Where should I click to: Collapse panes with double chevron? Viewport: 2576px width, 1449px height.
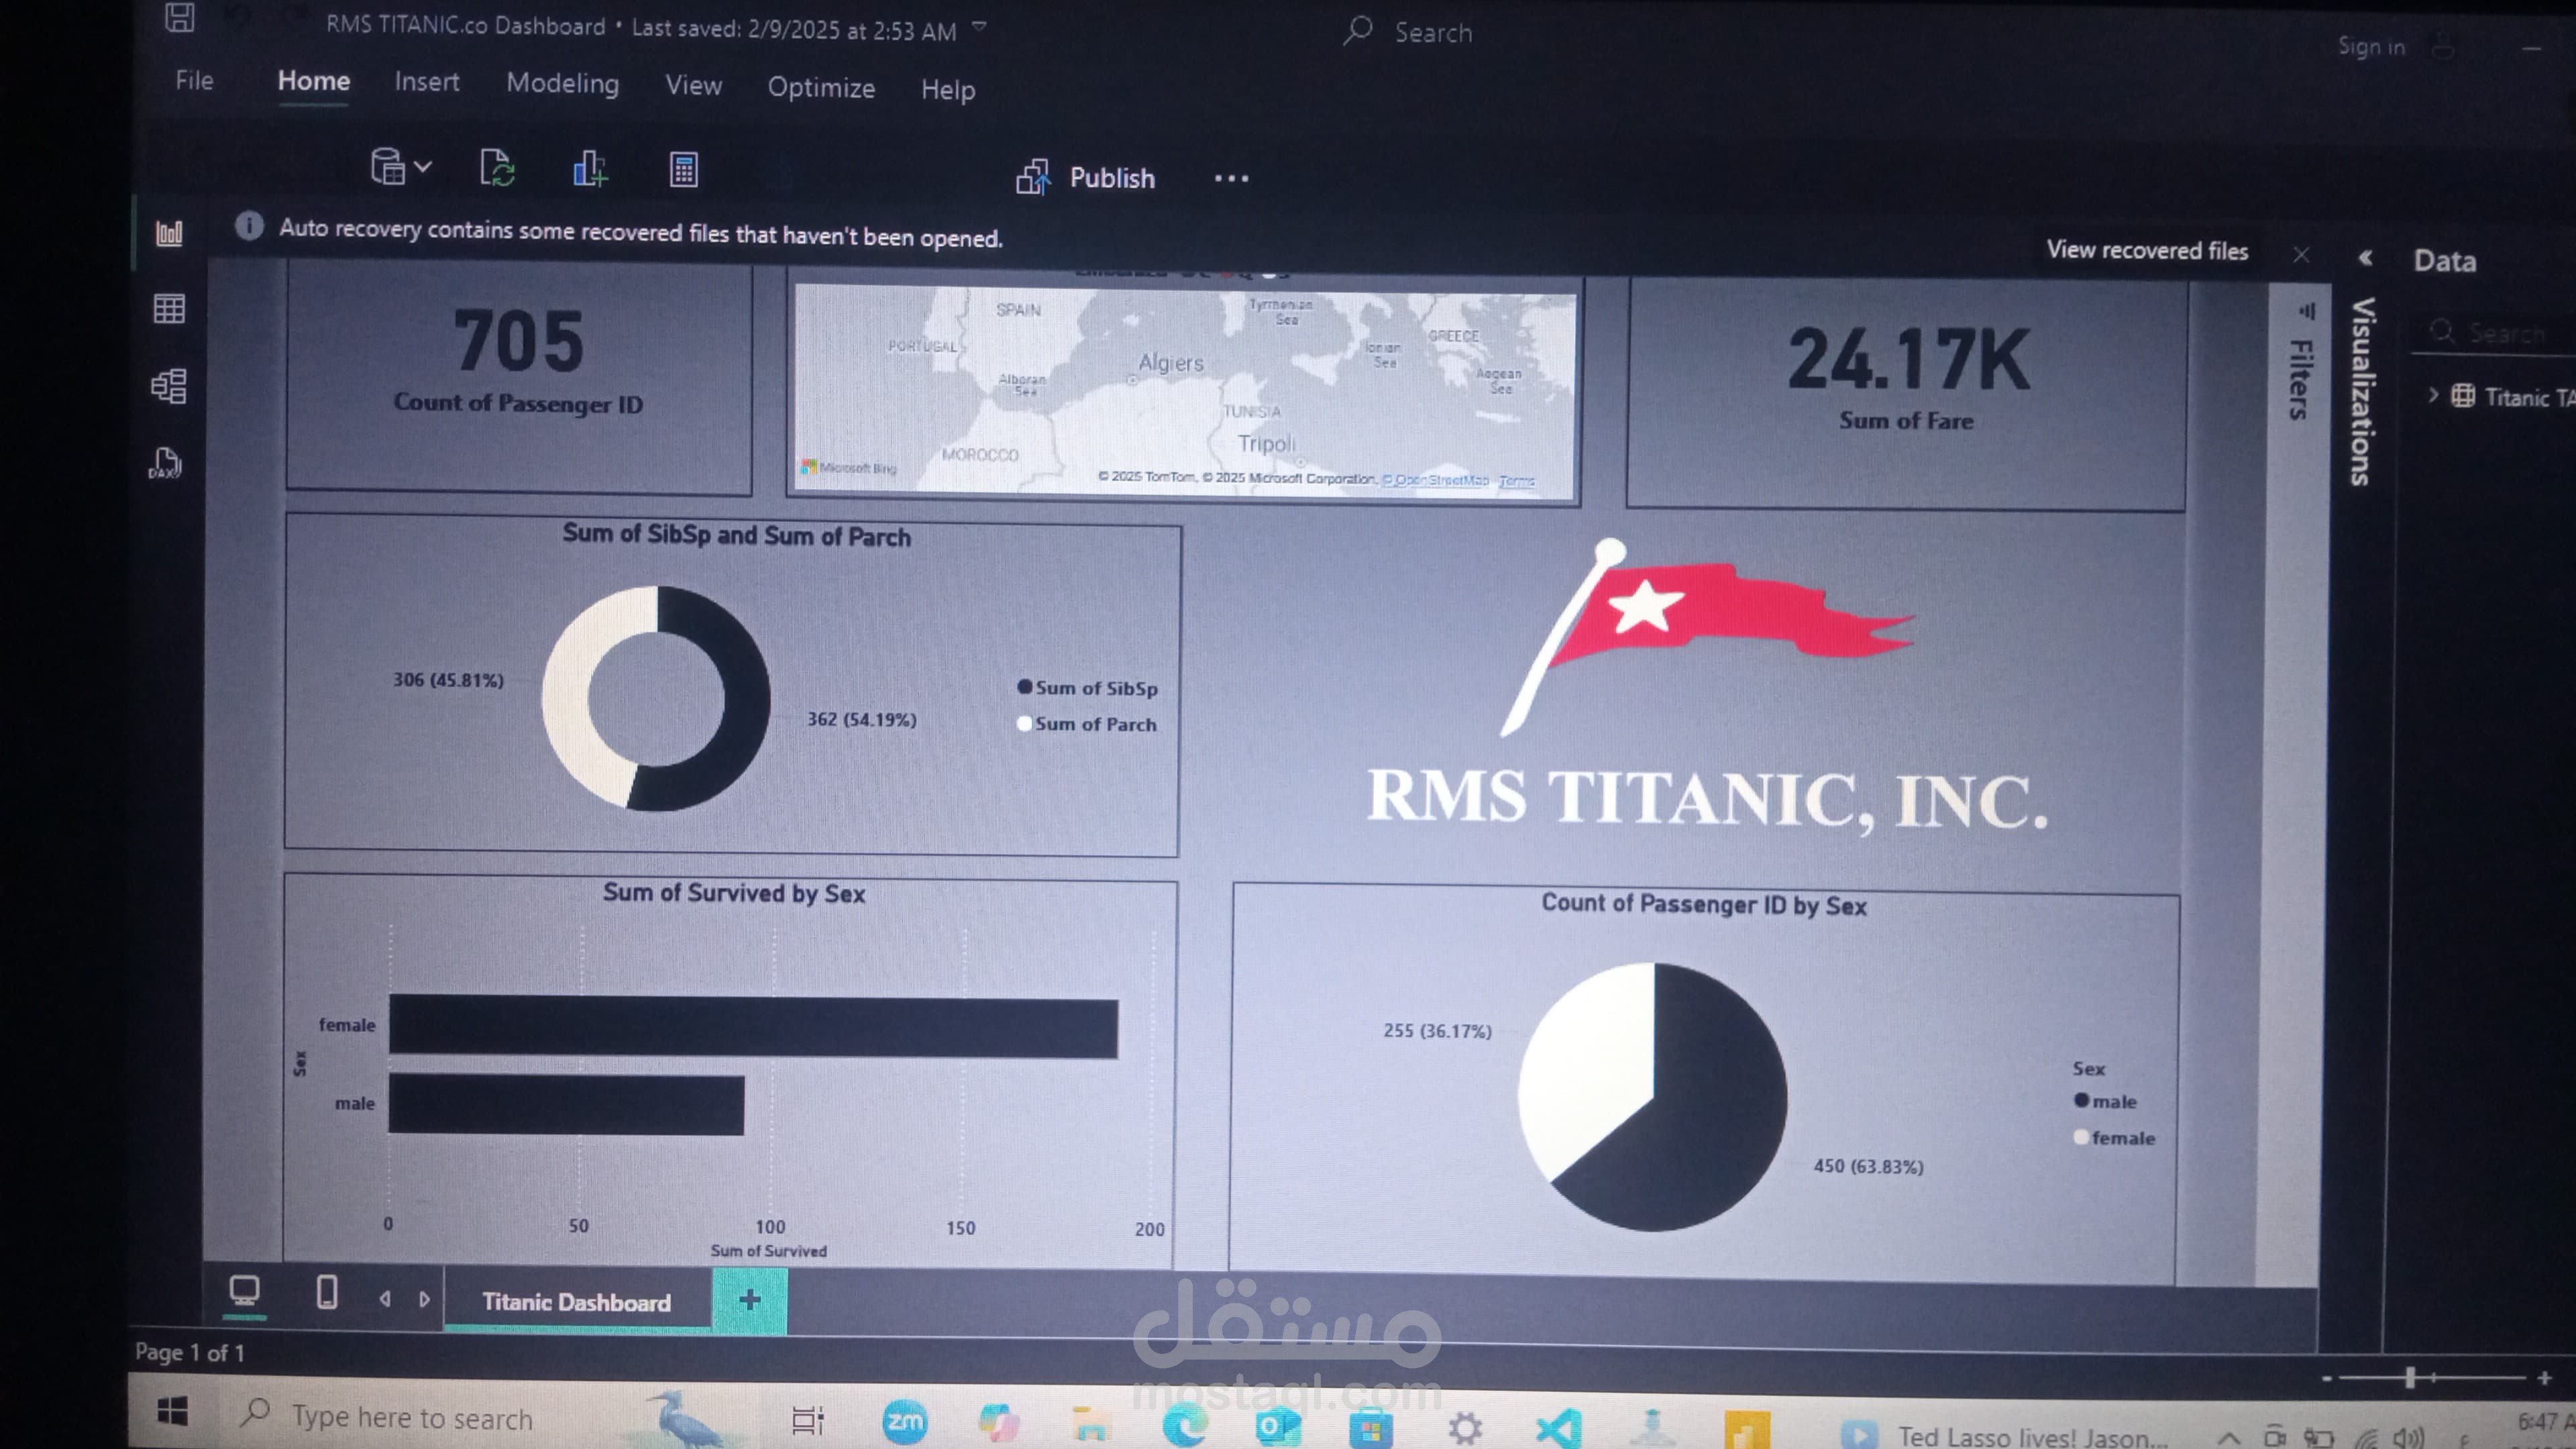point(2365,258)
